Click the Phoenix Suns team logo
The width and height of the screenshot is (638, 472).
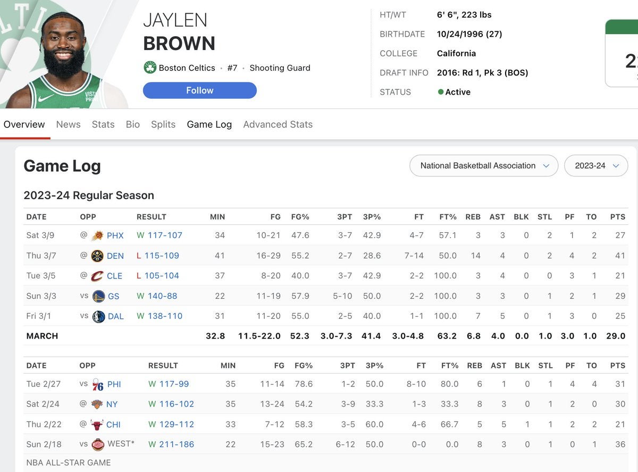point(97,235)
